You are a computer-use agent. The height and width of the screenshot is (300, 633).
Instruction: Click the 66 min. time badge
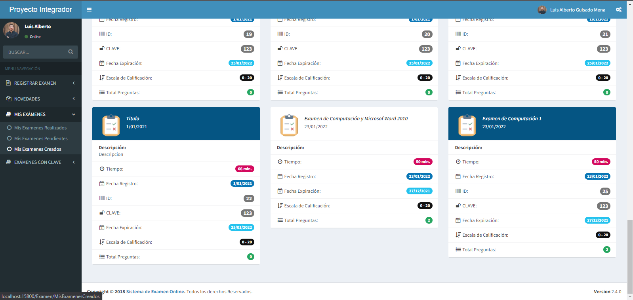245,169
